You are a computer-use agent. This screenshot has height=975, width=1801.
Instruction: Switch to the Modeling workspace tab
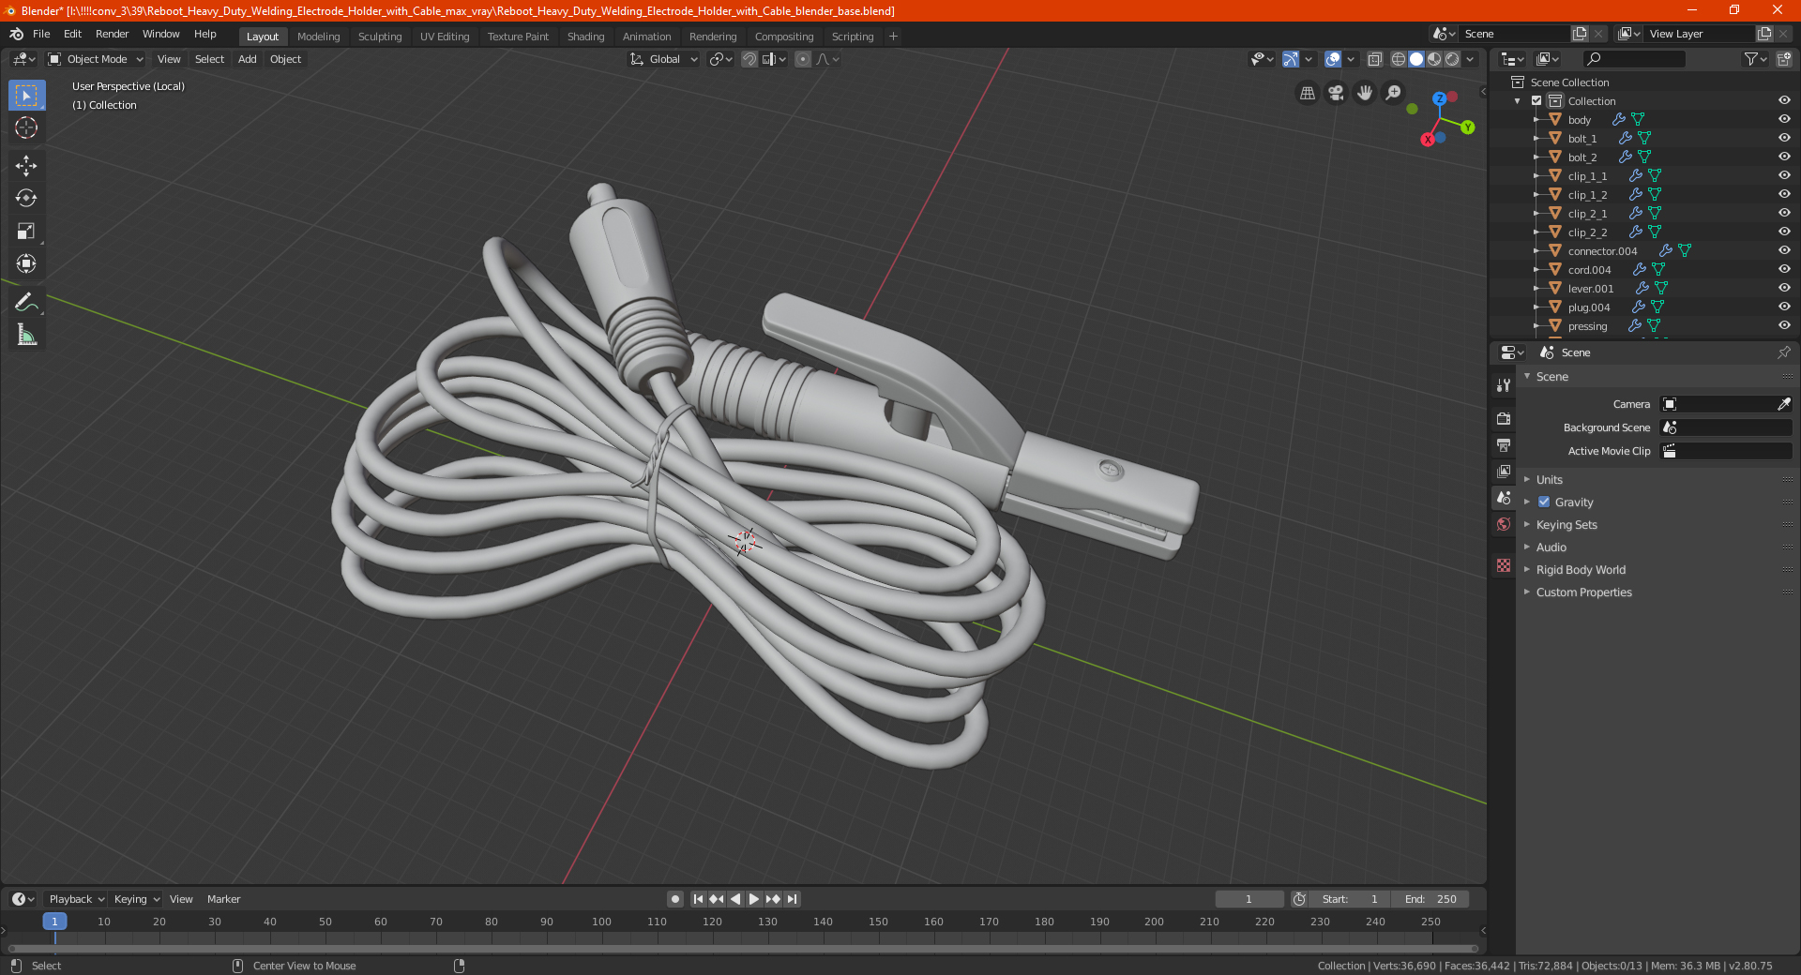(318, 37)
